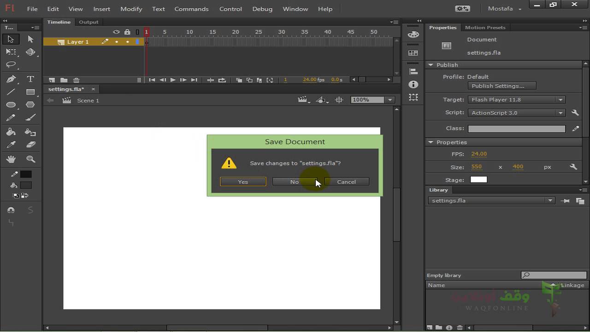Viewport: 590px width, 332px height.
Task: Select the Pen tool
Action: [x=11, y=79]
